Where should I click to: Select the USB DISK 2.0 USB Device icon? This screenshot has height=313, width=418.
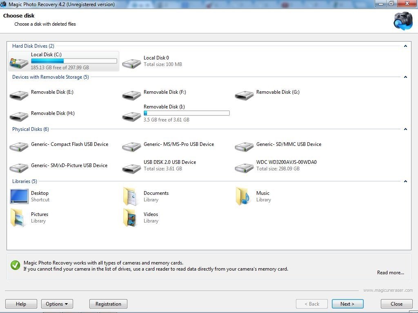coord(131,168)
